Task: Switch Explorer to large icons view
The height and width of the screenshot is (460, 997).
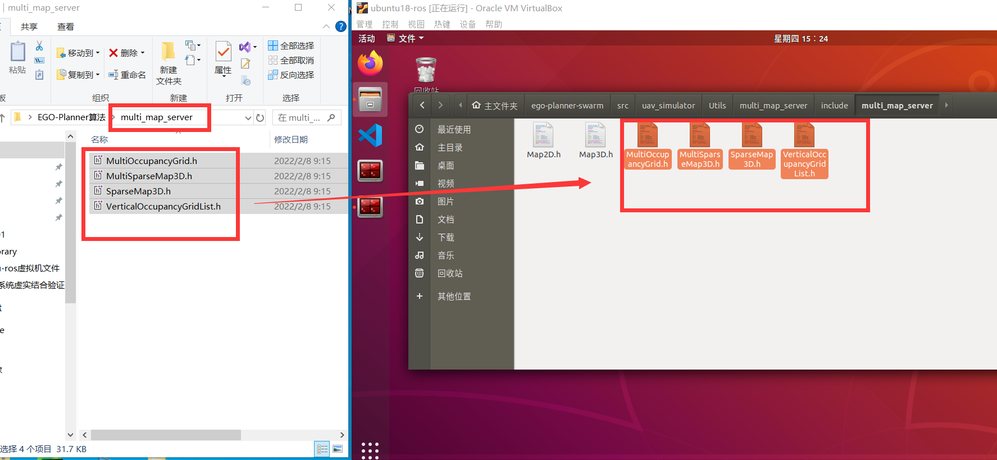Action: pos(338,449)
